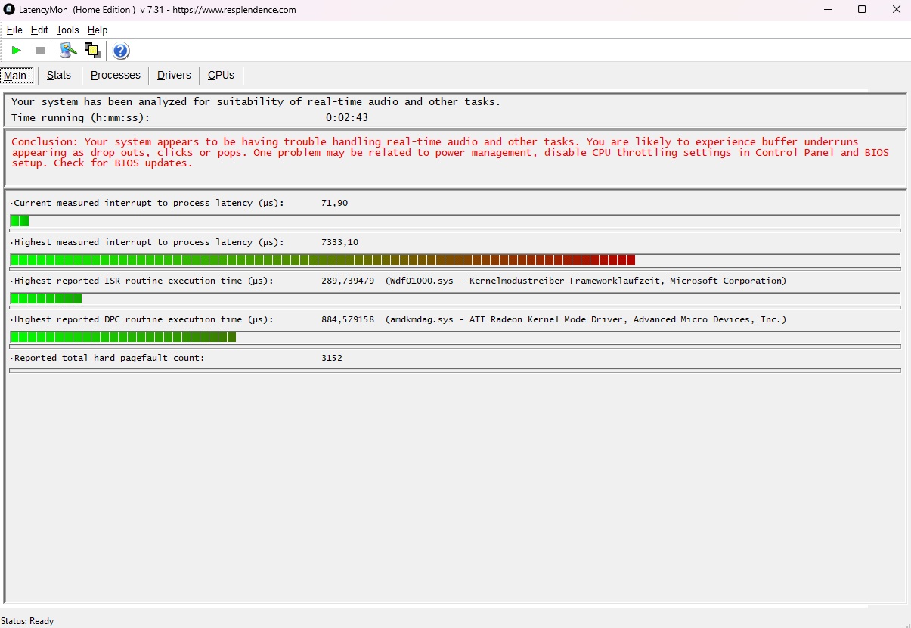Click the monitor-and-pencil toolbar icon

(x=69, y=51)
